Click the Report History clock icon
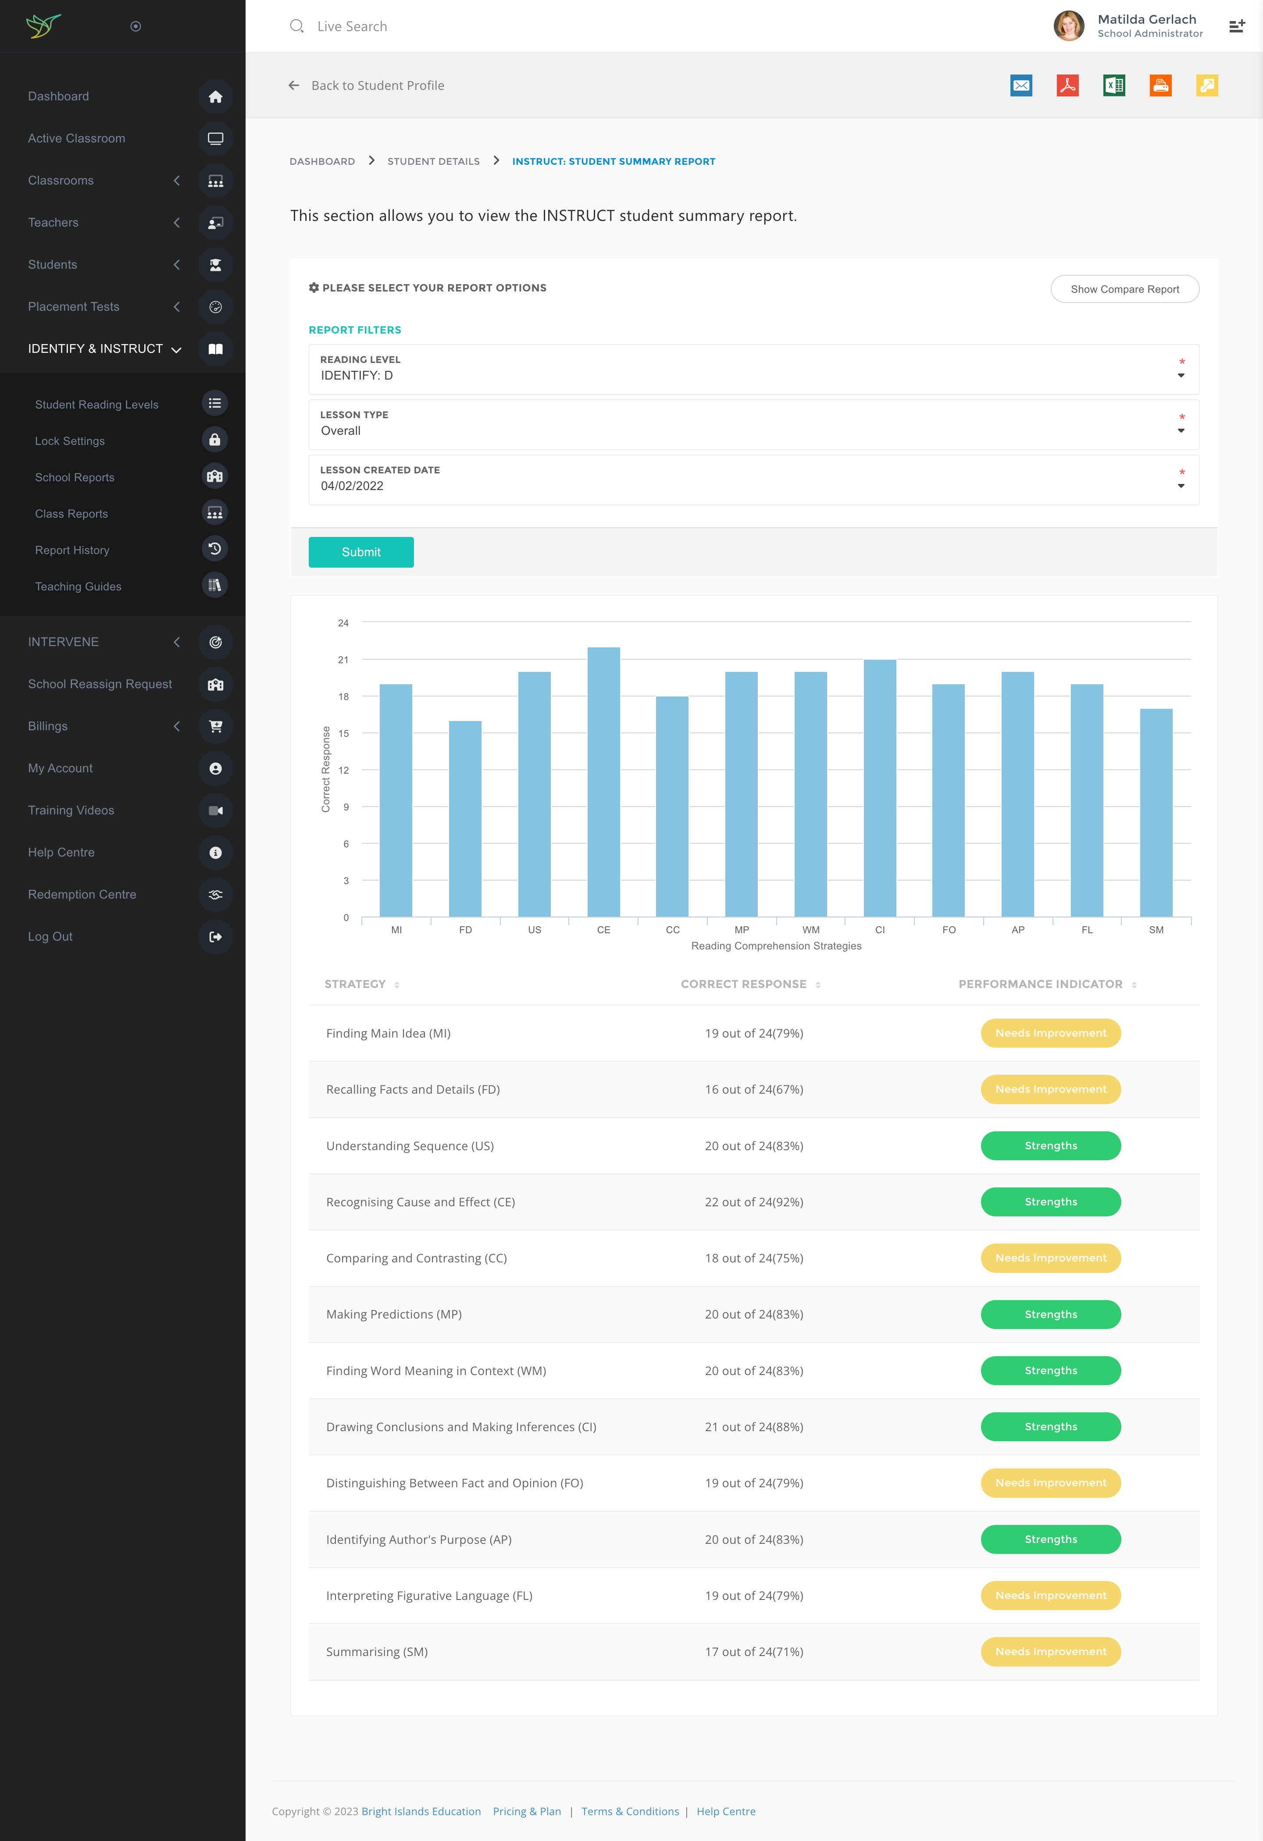This screenshot has height=1841, width=1263. tap(214, 549)
